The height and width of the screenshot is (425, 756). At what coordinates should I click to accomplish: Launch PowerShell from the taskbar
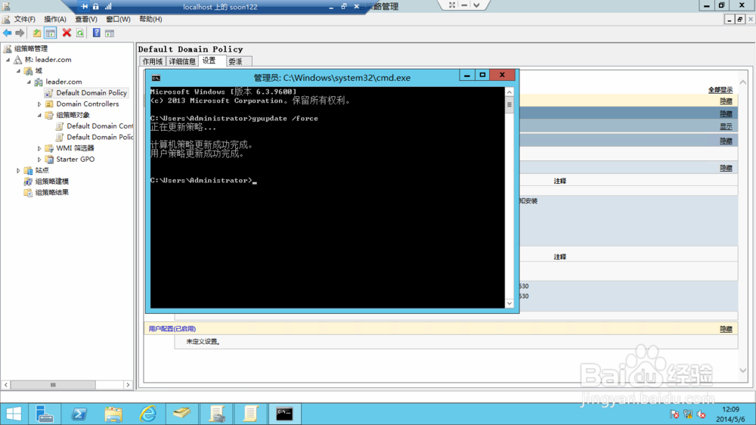point(79,414)
